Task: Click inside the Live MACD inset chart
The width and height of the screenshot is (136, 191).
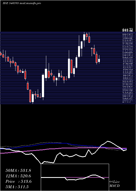Action: tap(75, 177)
